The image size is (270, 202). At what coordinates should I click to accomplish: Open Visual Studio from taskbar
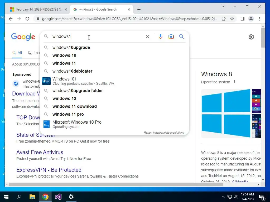pos(58,197)
